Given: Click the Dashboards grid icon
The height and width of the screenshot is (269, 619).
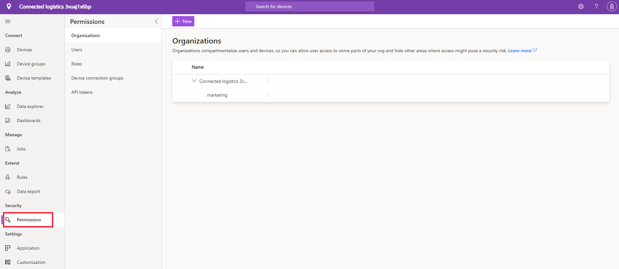Looking at the screenshot, I should [8, 121].
